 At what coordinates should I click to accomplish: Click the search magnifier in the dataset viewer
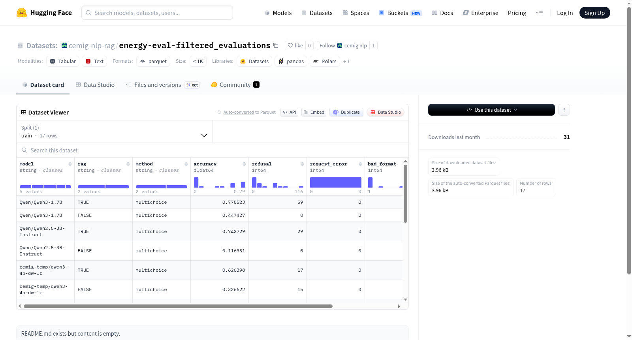point(24,150)
